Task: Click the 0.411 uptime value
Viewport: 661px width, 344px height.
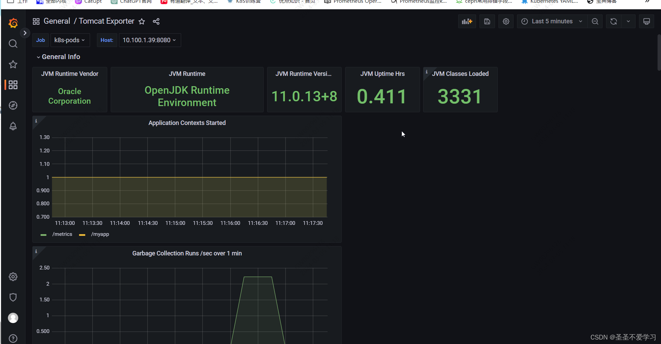Action: click(x=382, y=96)
